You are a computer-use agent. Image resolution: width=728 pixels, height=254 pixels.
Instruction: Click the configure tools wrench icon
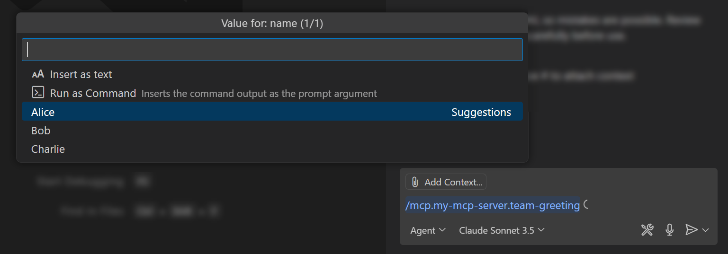(x=647, y=230)
